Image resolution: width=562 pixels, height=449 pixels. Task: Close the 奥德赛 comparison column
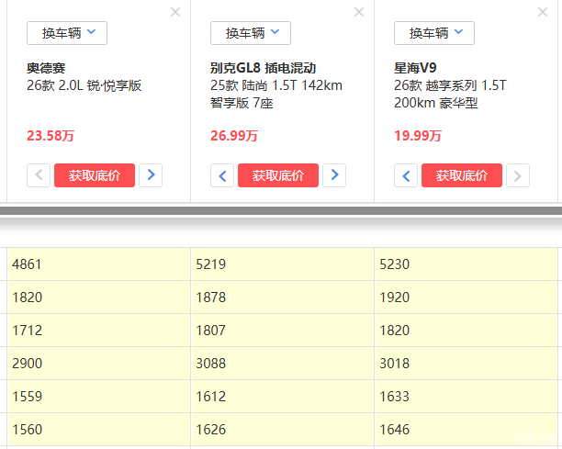(x=175, y=12)
